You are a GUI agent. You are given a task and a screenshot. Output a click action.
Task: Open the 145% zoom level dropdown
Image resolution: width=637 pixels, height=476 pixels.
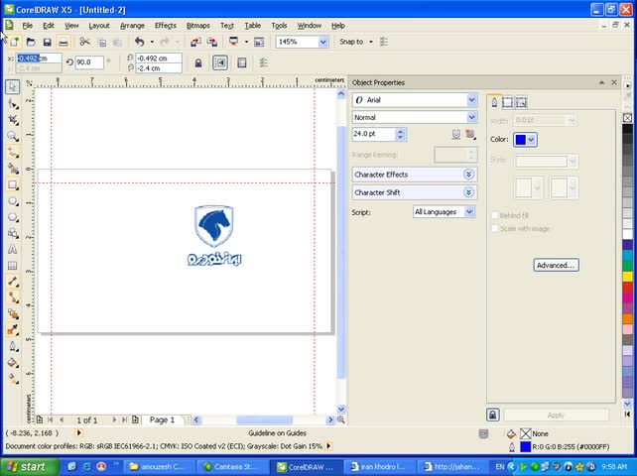pyautogui.click(x=302, y=42)
